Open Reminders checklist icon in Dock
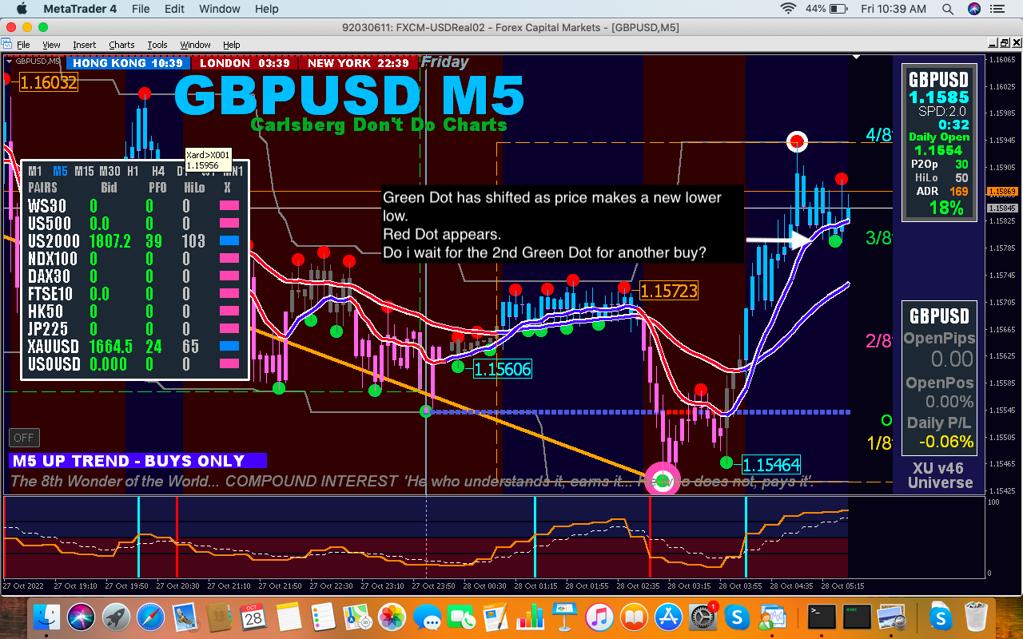This screenshot has width=1023, height=639. tap(323, 617)
